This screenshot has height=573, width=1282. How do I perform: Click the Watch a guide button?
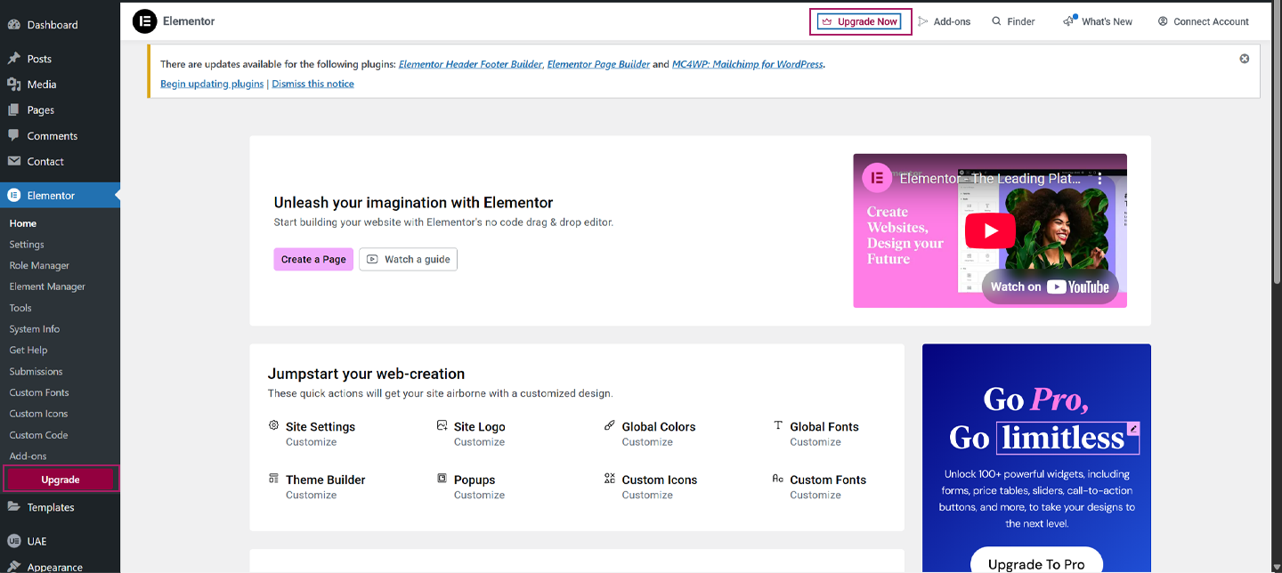click(x=408, y=259)
